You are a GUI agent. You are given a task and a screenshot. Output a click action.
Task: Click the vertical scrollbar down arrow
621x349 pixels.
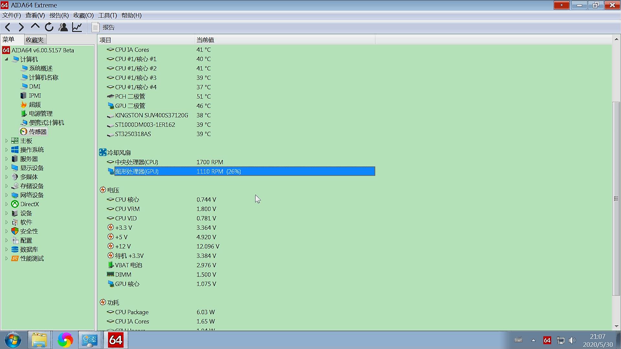[x=616, y=326]
